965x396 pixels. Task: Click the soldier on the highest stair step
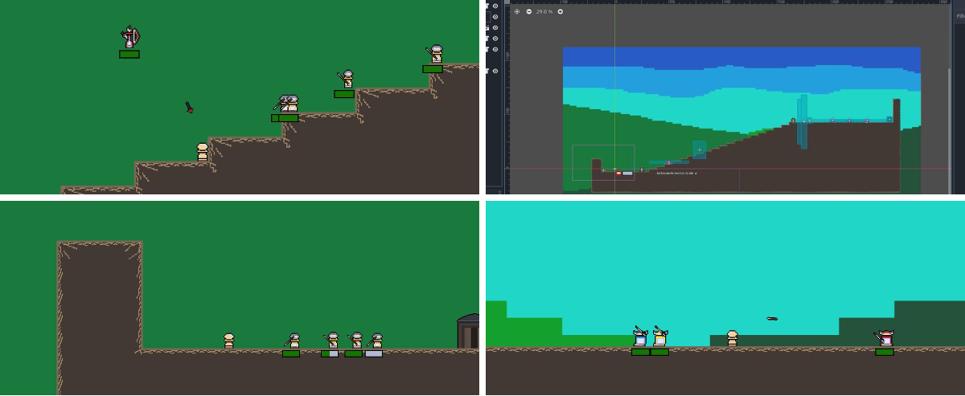pyautogui.click(x=435, y=55)
